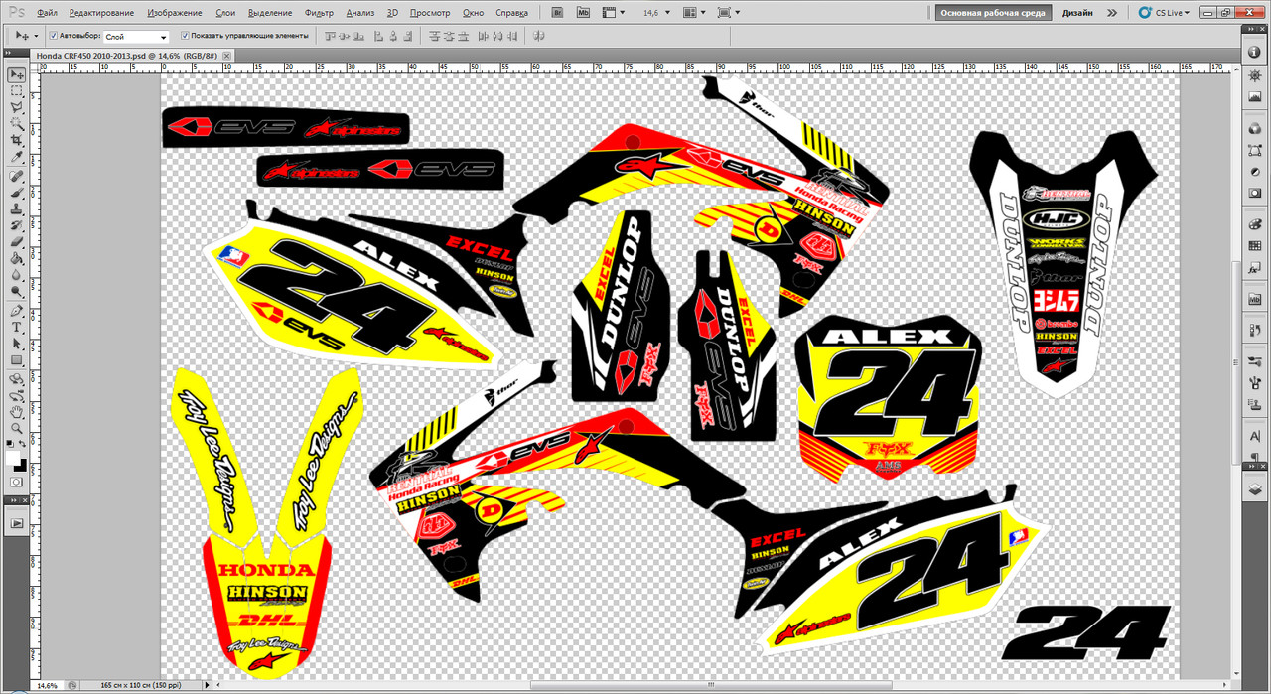Toggle Quick Mask mode

tap(17, 482)
